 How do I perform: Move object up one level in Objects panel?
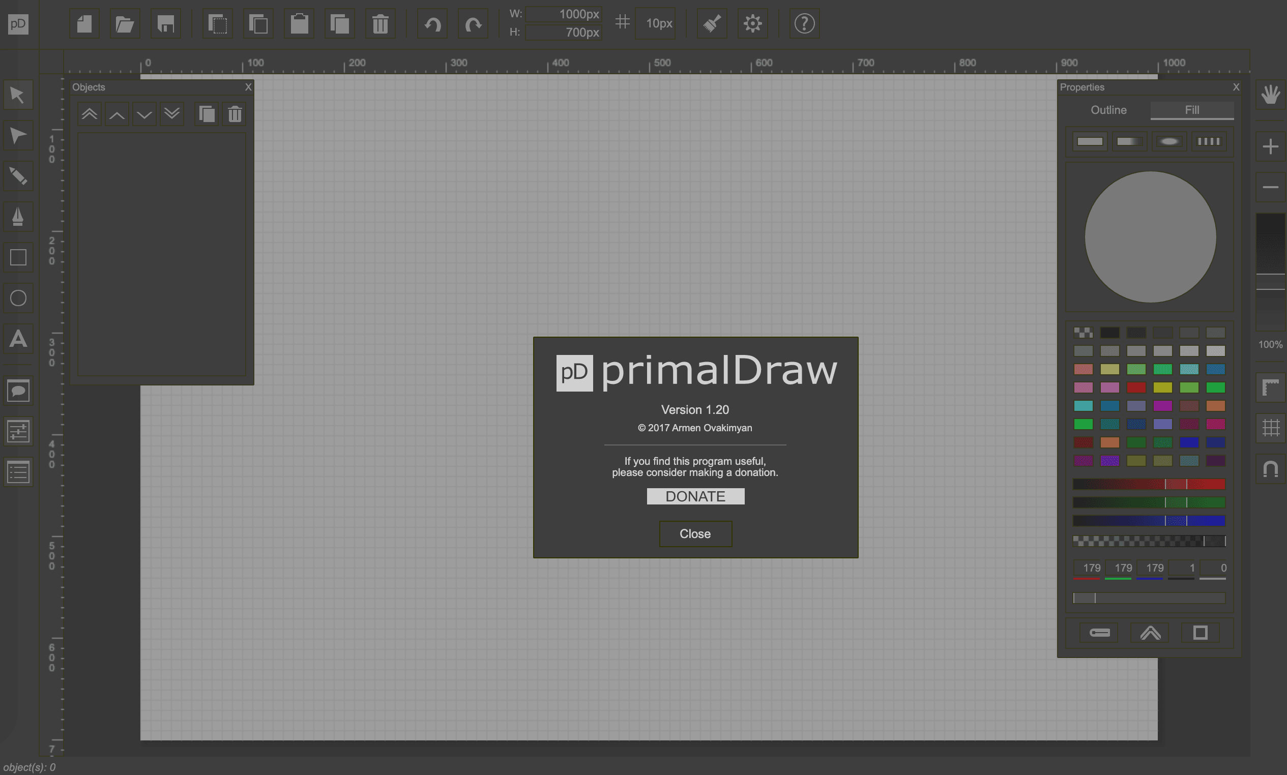click(x=117, y=114)
